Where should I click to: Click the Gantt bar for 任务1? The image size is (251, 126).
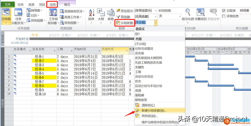(190, 56)
